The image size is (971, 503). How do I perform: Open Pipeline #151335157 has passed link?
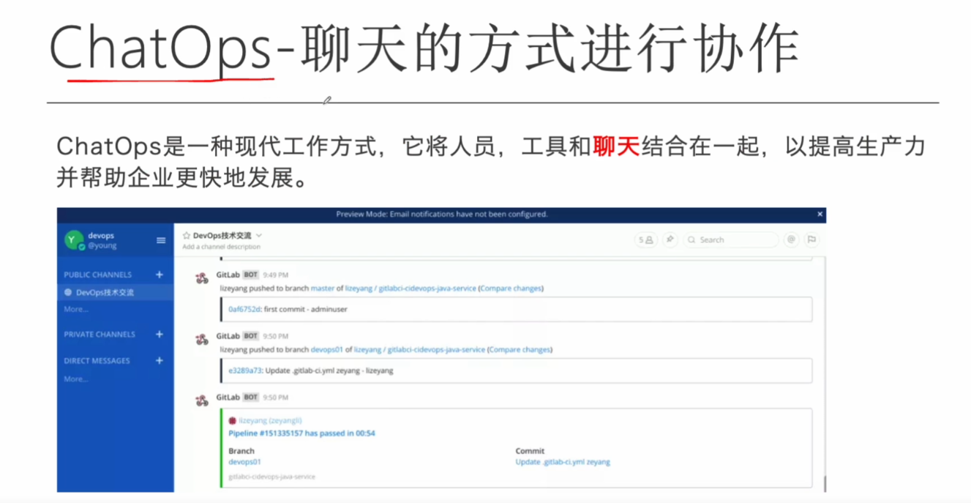point(301,433)
